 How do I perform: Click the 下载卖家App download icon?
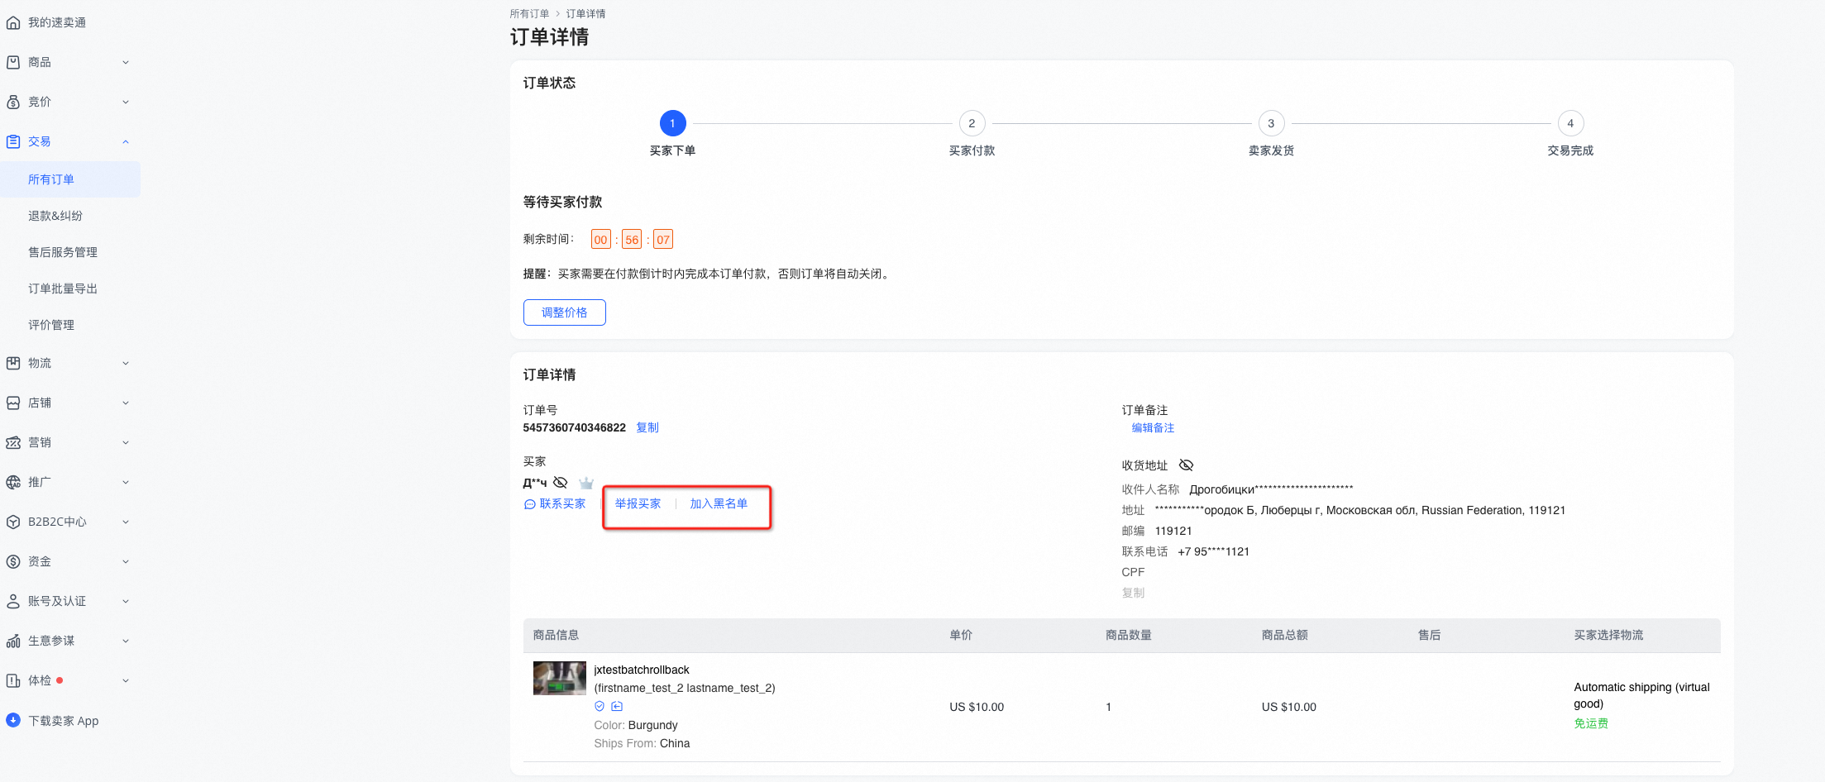tap(12, 720)
